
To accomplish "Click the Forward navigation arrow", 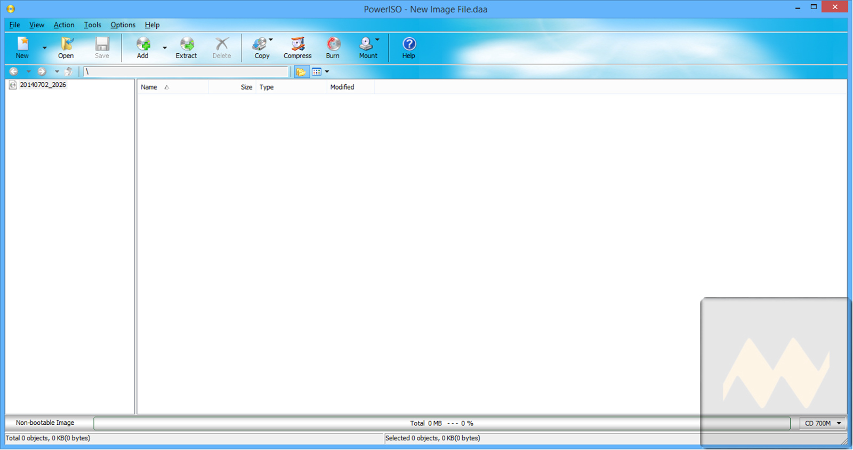I will click(42, 71).
